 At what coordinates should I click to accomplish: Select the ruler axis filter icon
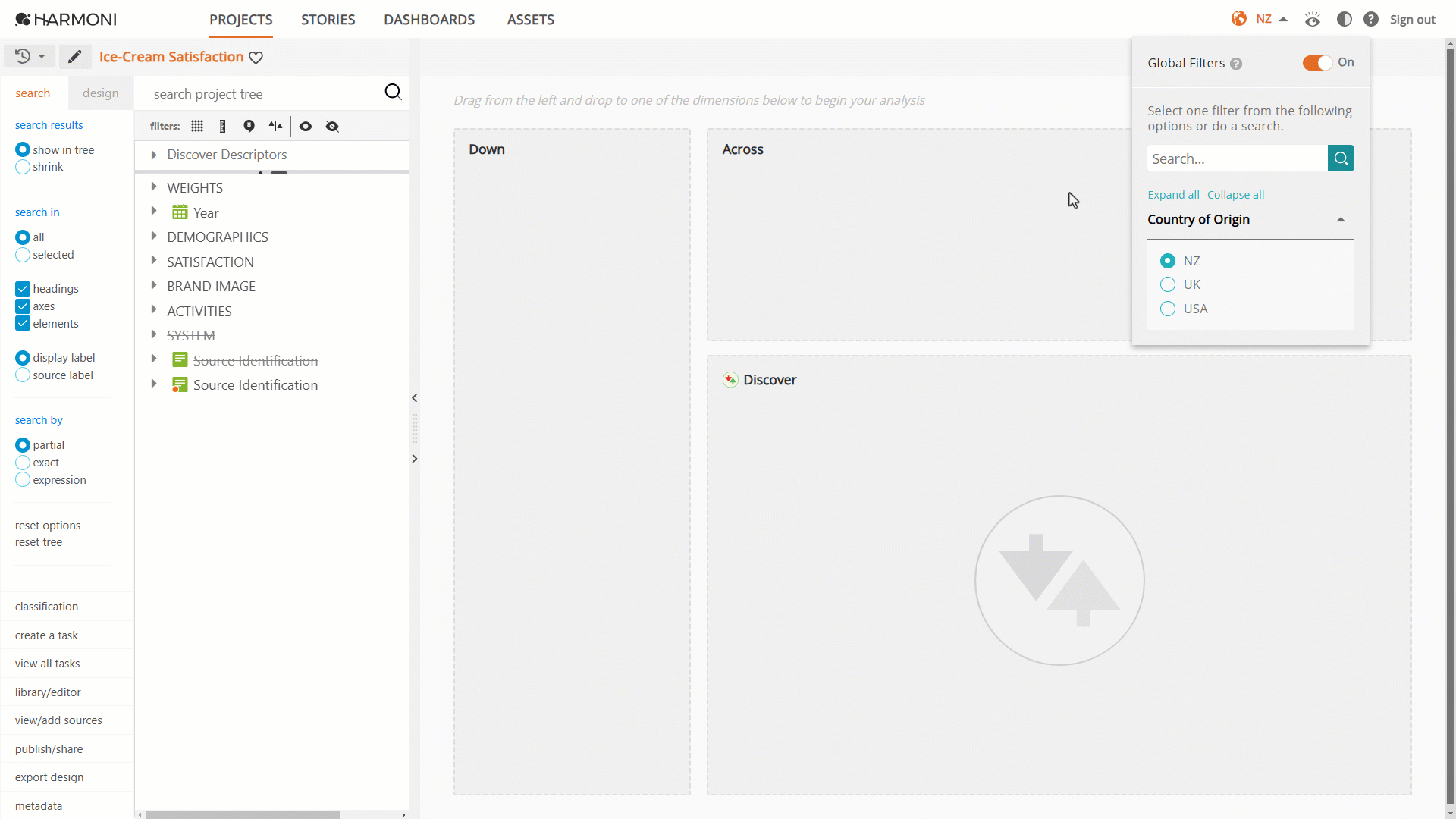click(x=222, y=126)
